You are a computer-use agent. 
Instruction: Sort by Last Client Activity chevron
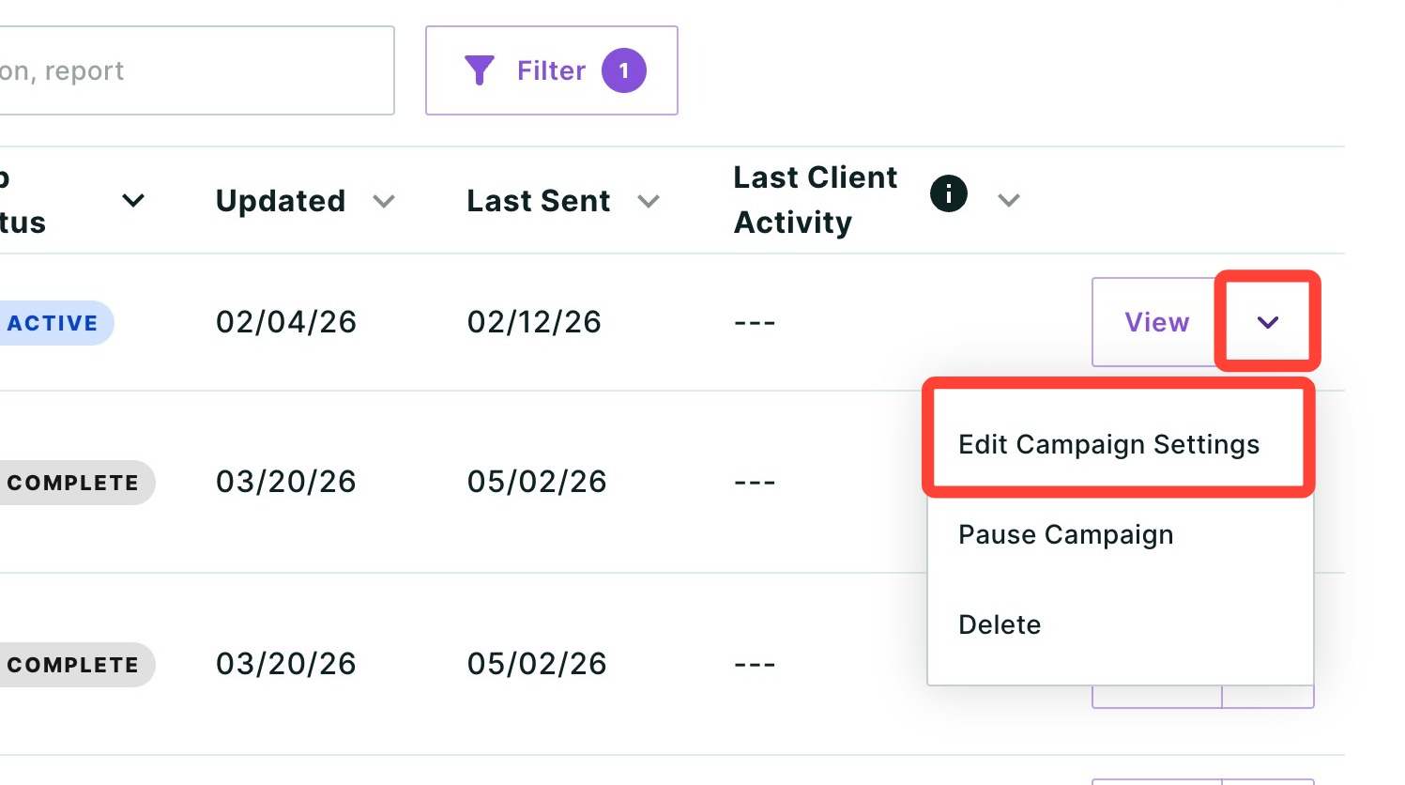1009,200
